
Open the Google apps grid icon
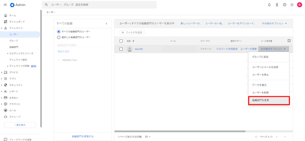[292, 5]
